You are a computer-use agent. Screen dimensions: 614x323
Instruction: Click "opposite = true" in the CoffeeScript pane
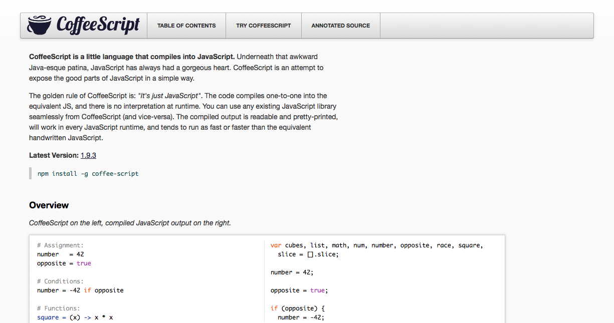click(64, 263)
